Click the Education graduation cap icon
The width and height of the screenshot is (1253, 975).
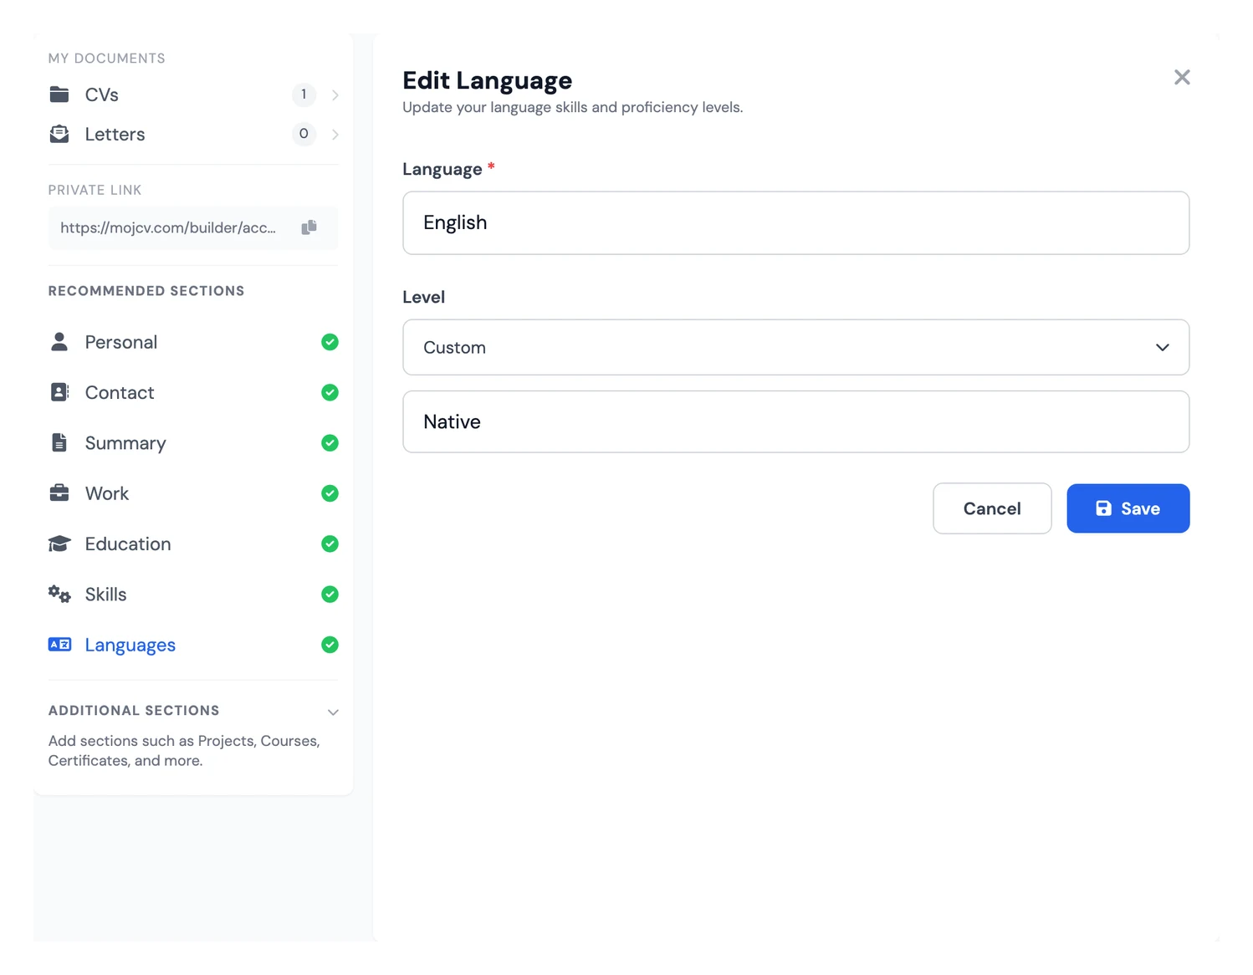click(59, 544)
